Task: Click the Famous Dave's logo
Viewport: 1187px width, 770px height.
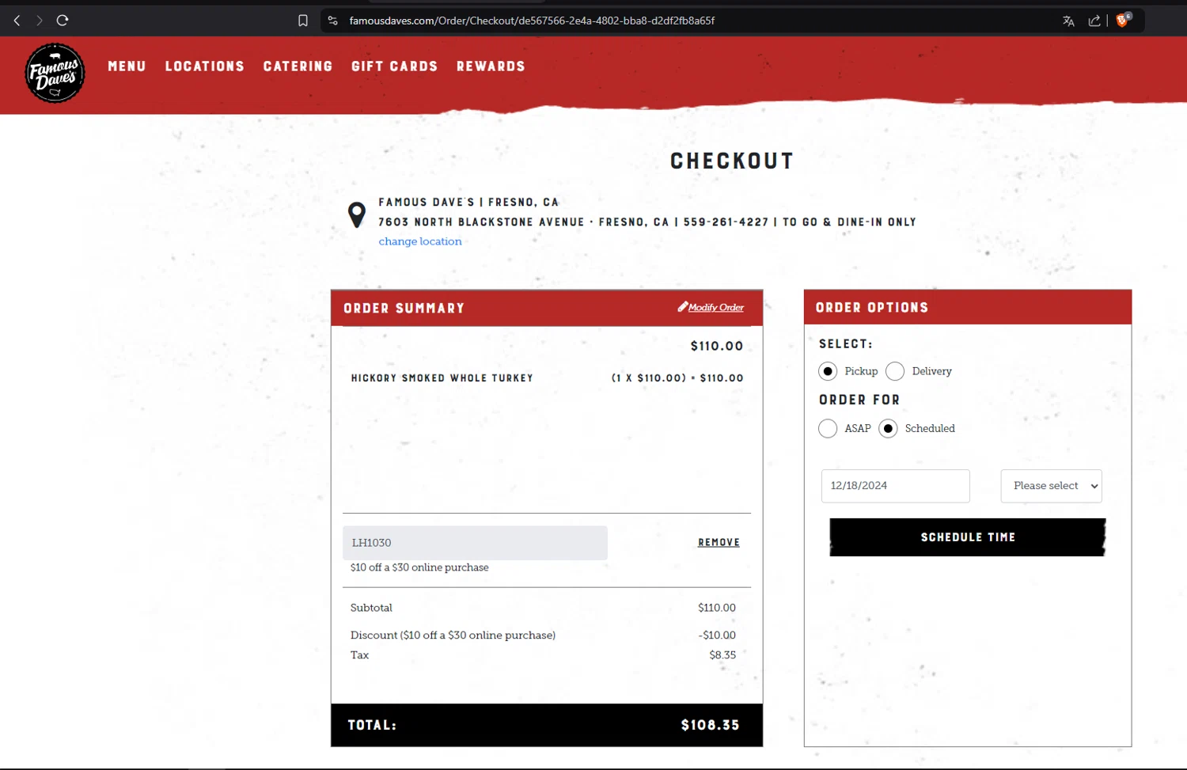Action: pyautogui.click(x=55, y=73)
